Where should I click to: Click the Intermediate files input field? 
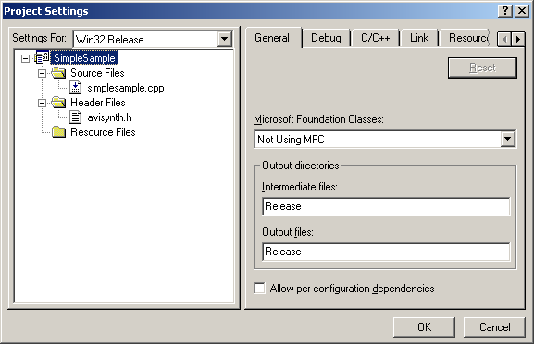pos(386,206)
